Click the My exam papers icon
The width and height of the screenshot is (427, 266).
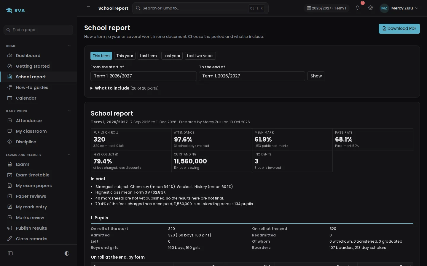click(x=10, y=186)
